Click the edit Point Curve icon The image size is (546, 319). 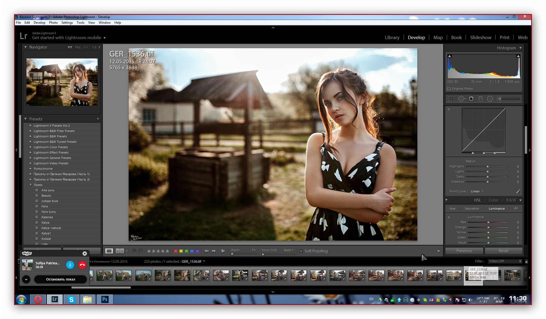click(x=518, y=191)
